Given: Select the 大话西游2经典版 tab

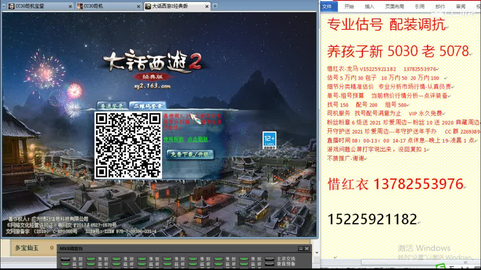Looking at the screenshot, I should click(177, 6).
